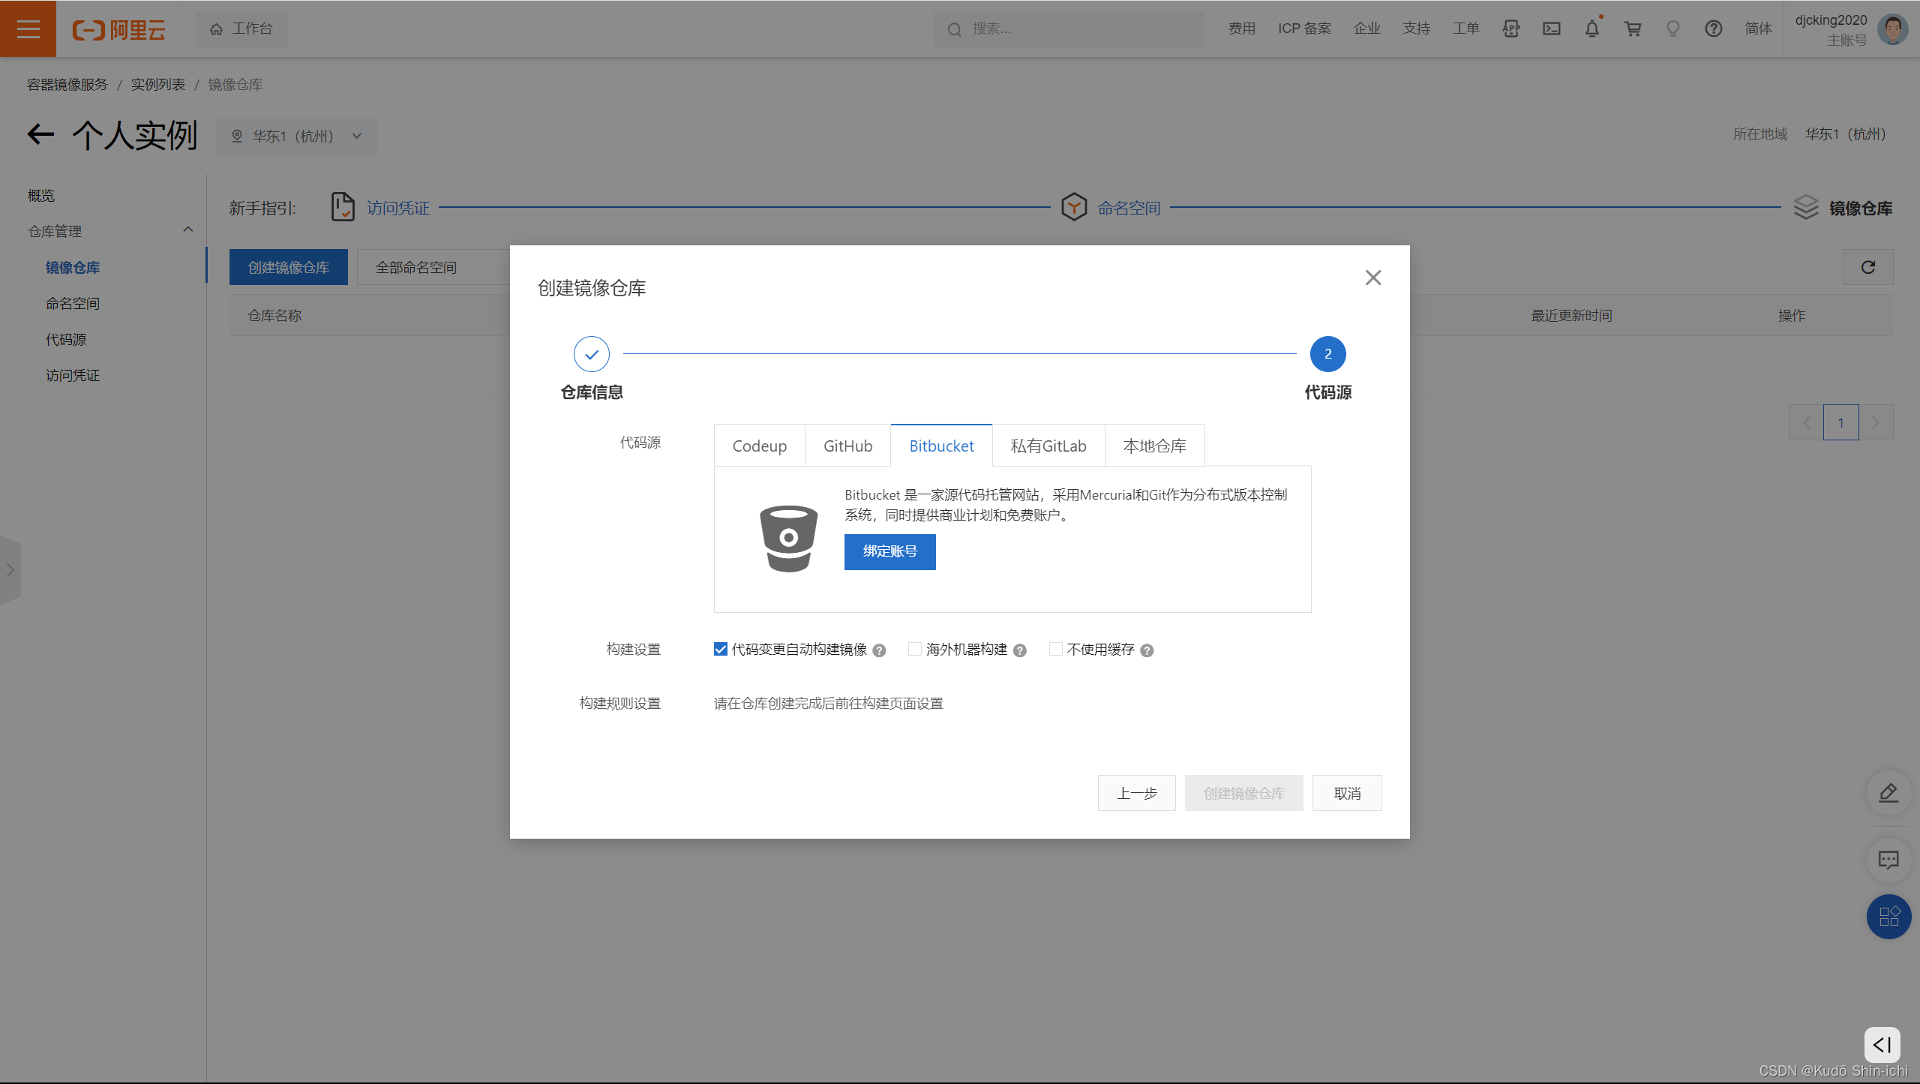Viewport: 1920px width, 1084px height.
Task: Click help icon next to 海外机器构建
Action: click(1019, 650)
